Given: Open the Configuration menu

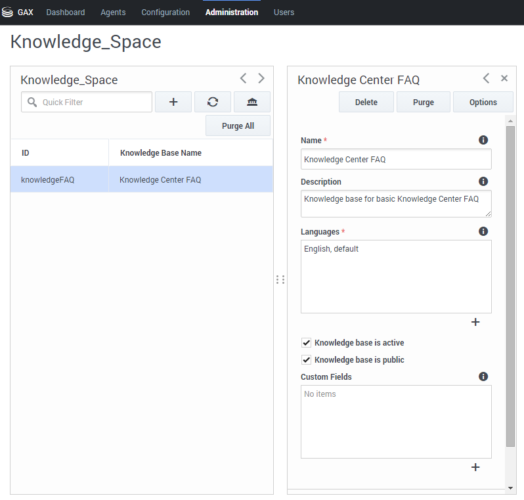Looking at the screenshot, I should click(165, 12).
